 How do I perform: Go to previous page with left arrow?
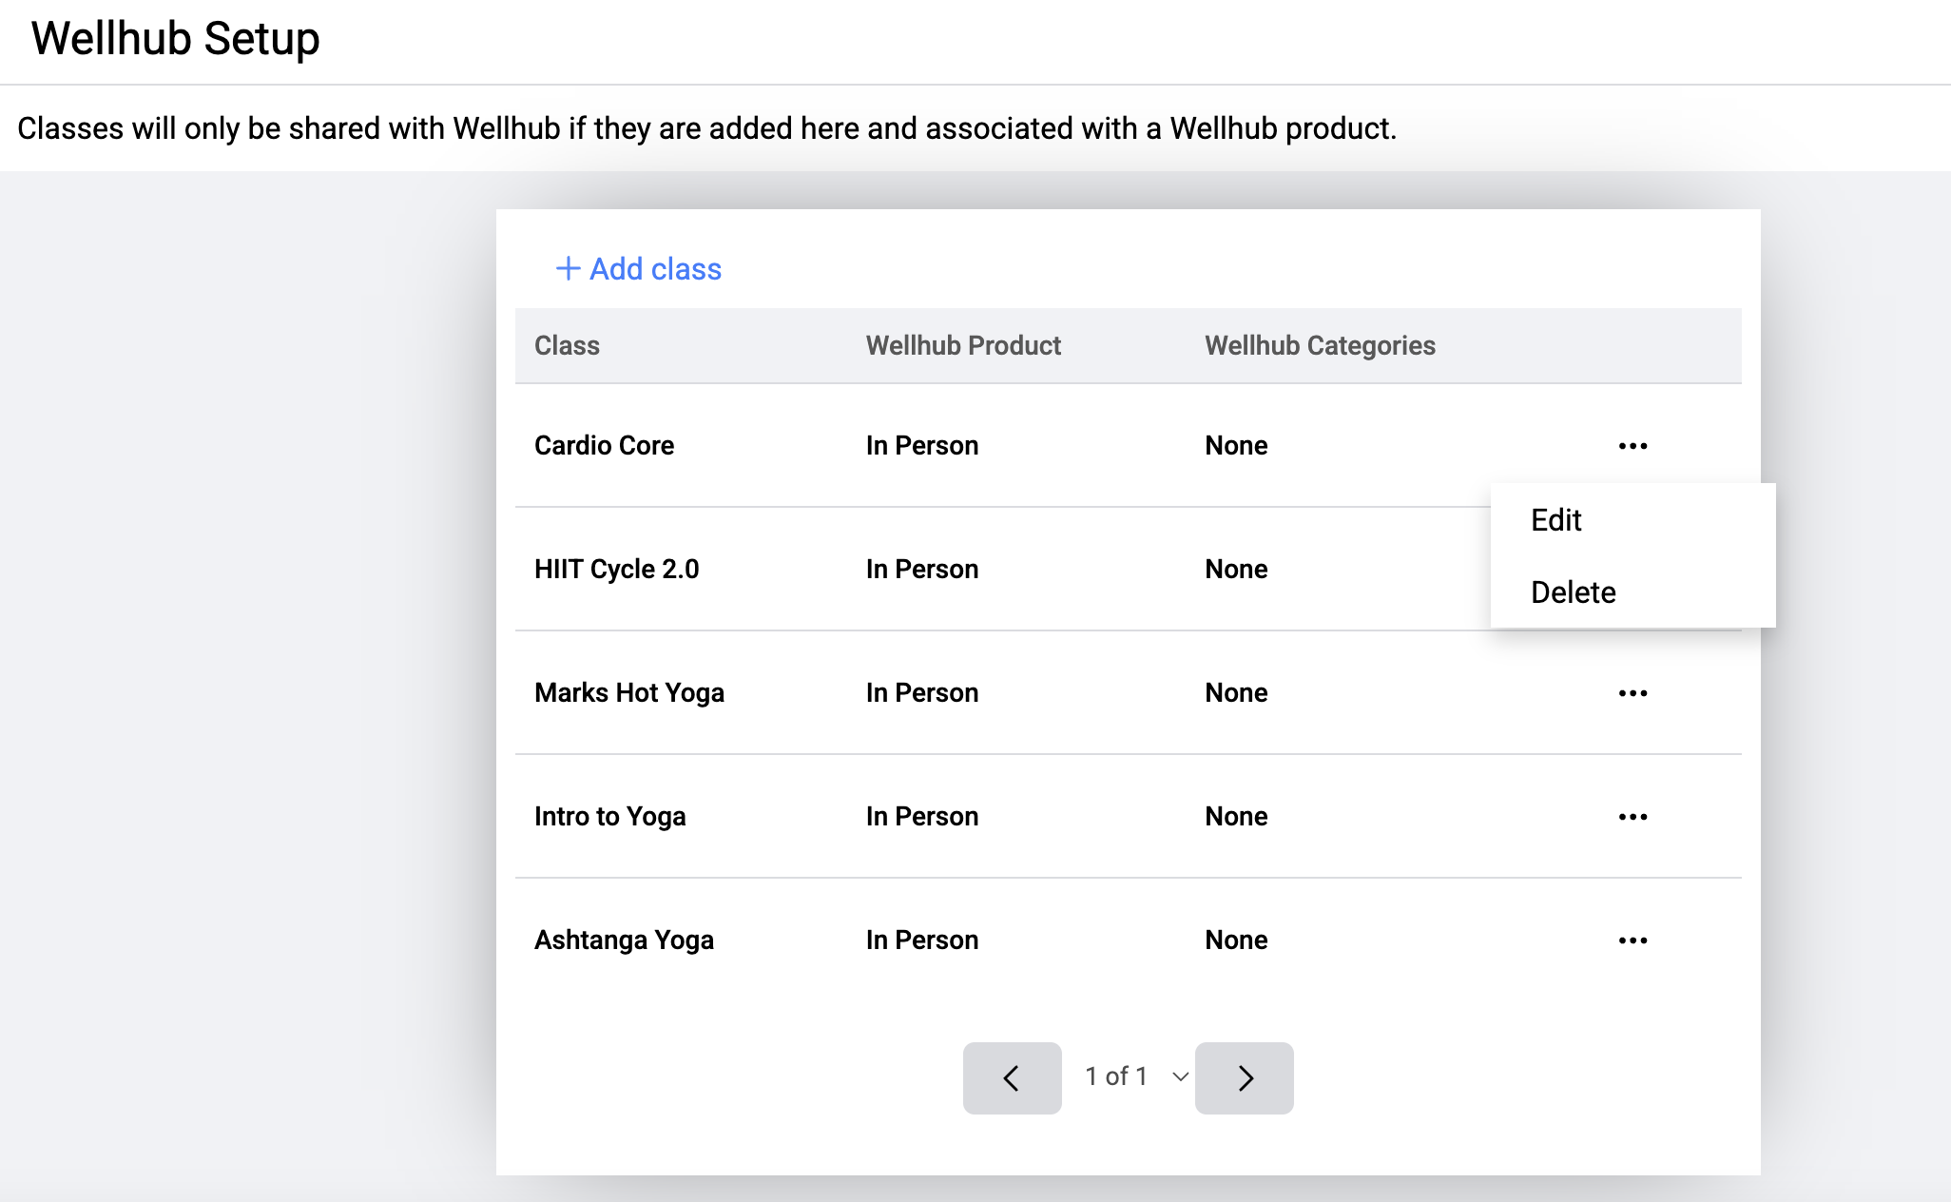1012,1077
